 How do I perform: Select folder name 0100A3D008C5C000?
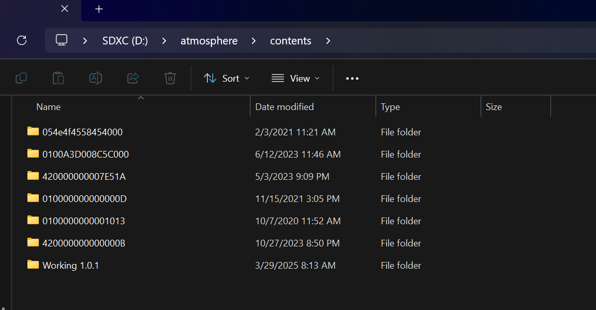tap(85, 154)
